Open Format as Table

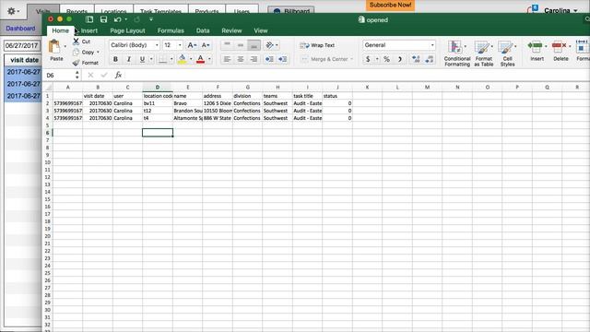click(483, 53)
